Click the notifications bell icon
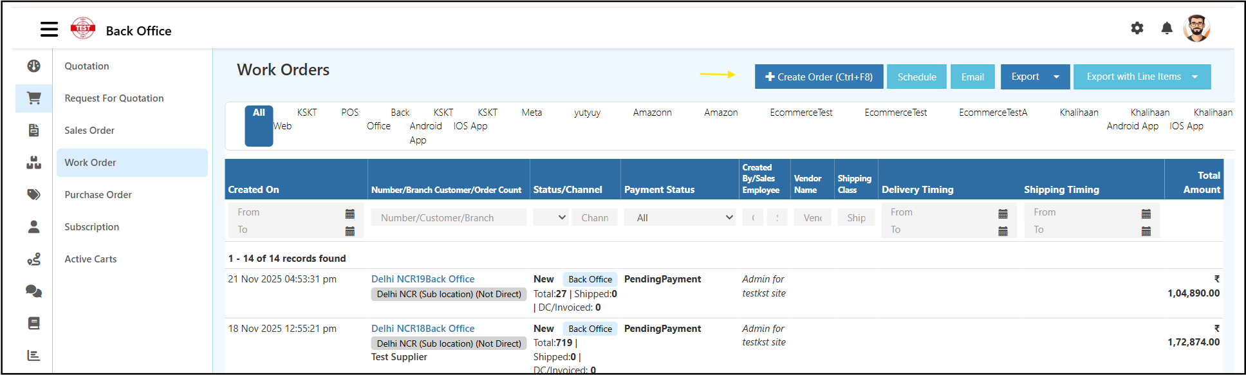The width and height of the screenshot is (1246, 375). [x=1166, y=28]
